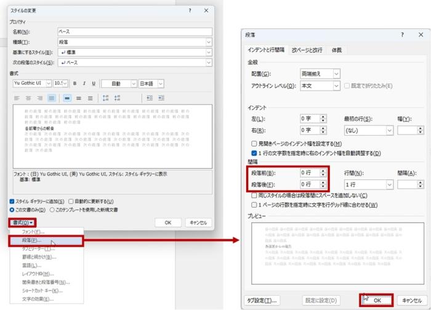The image size is (431, 310).
Task: Toggle Bold in the style formatting row
Action: (75, 83)
